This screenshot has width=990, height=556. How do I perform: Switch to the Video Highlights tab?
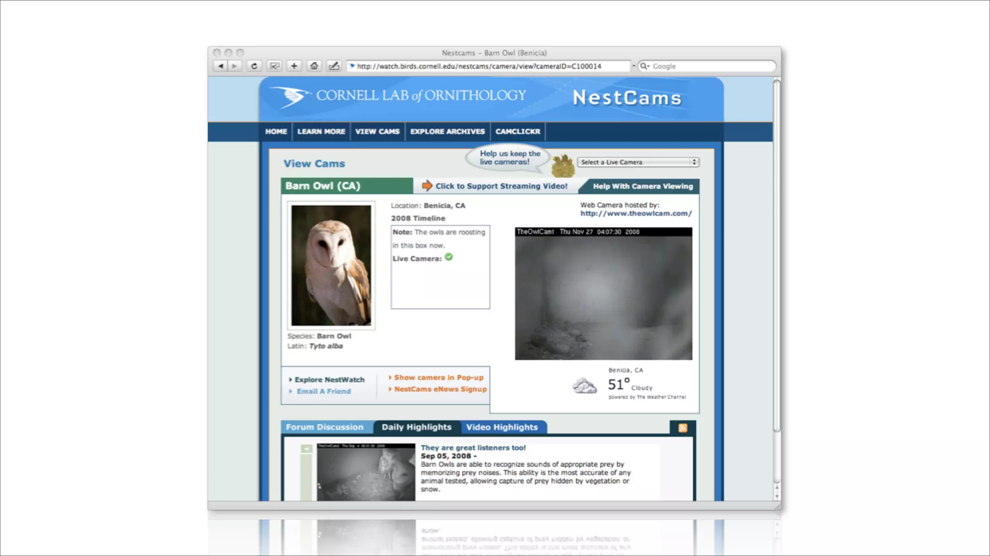502,427
